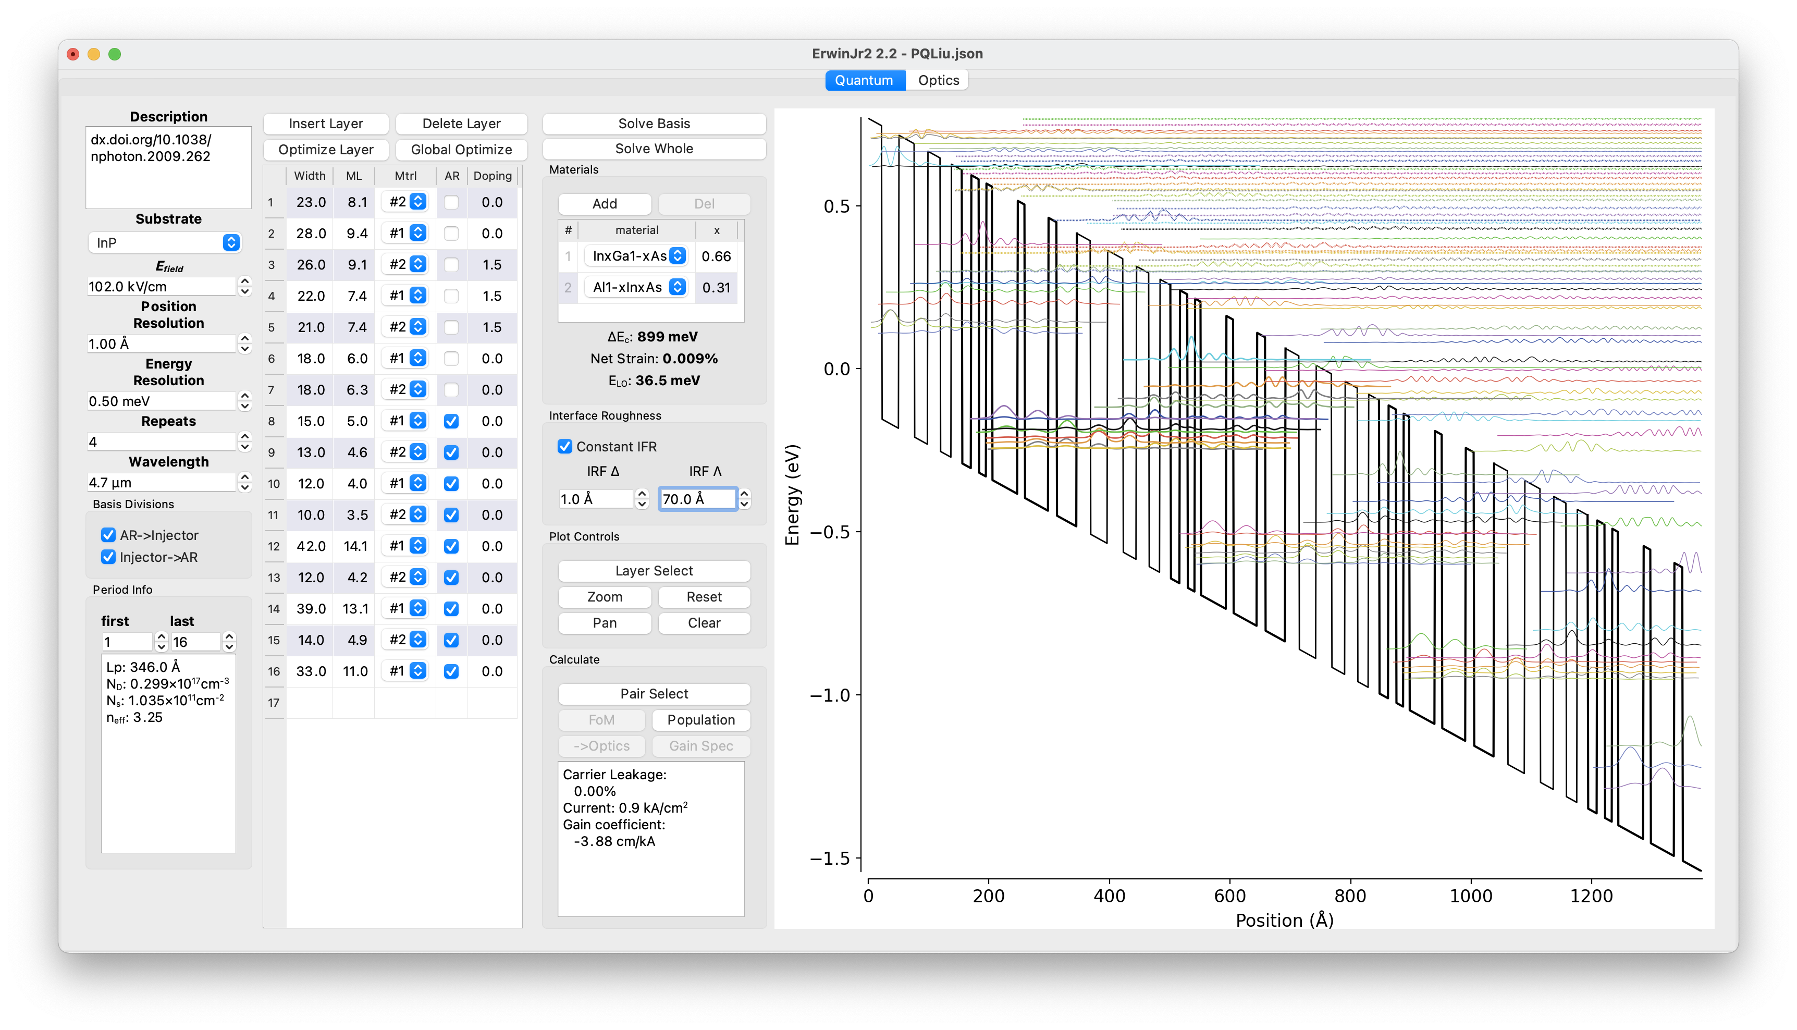Select the Quantum tab
This screenshot has width=1797, height=1030.
click(x=864, y=80)
